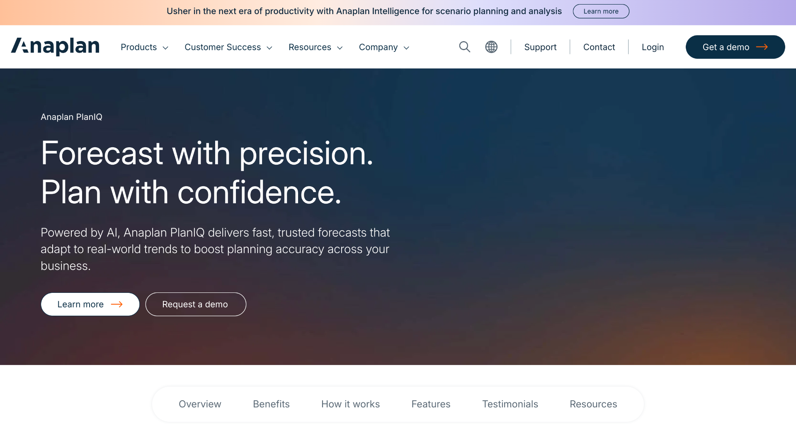Open the Resources dropdown chevron in navbar
Viewport: 796px width, 431px height.
[x=340, y=48]
